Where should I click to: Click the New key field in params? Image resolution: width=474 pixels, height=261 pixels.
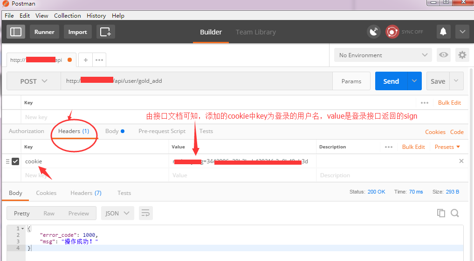point(36,117)
